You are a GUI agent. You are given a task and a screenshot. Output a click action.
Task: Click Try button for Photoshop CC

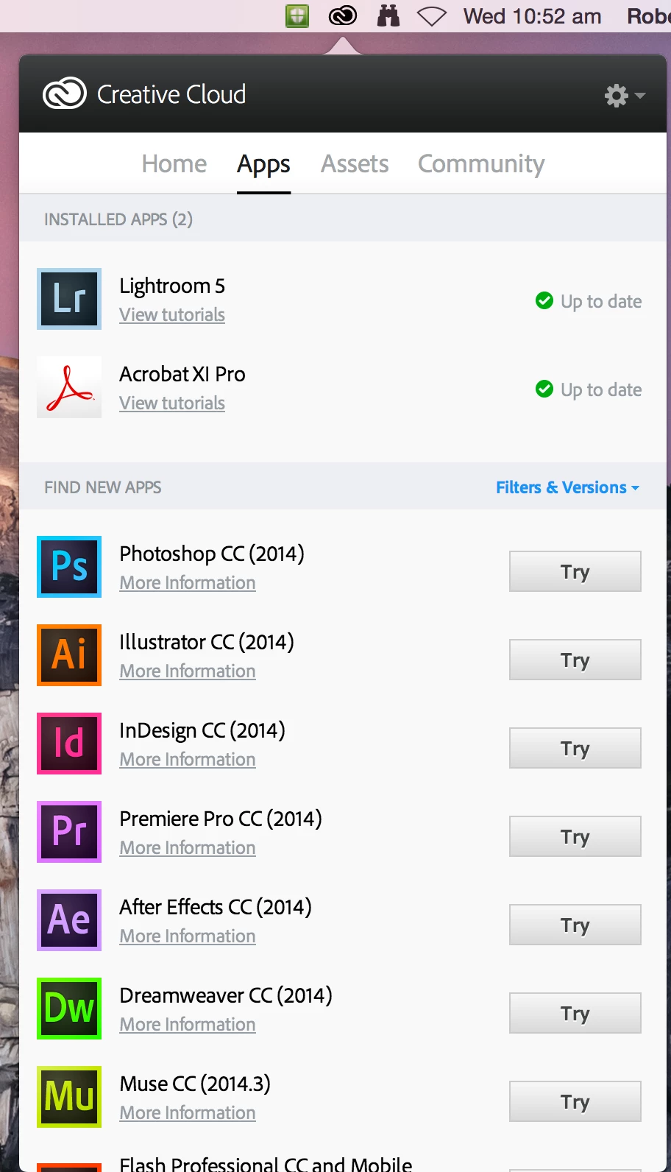tap(575, 571)
